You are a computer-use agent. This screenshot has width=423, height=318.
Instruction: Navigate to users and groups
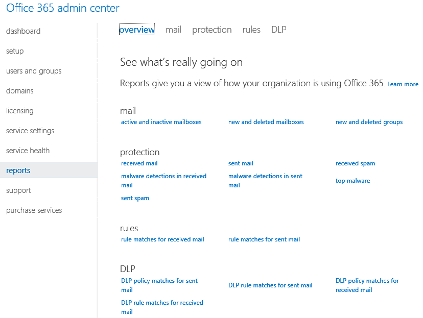34,71
